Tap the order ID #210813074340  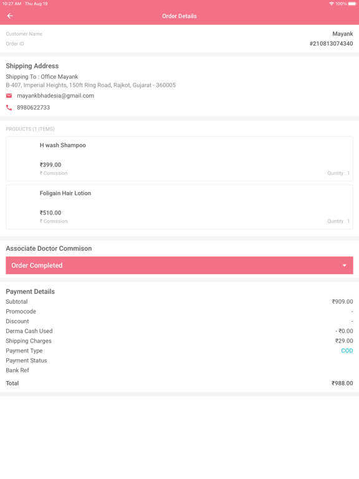pyautogui.click(x=331, y=44)
